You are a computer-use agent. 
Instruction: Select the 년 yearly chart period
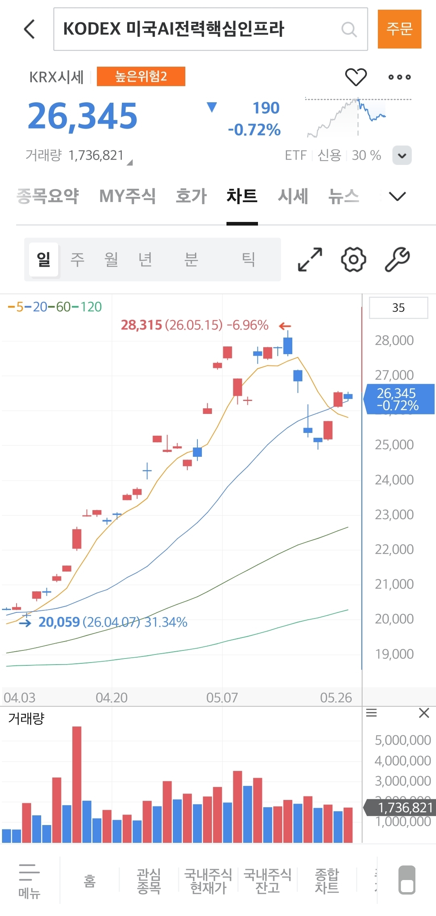(145, 259)
